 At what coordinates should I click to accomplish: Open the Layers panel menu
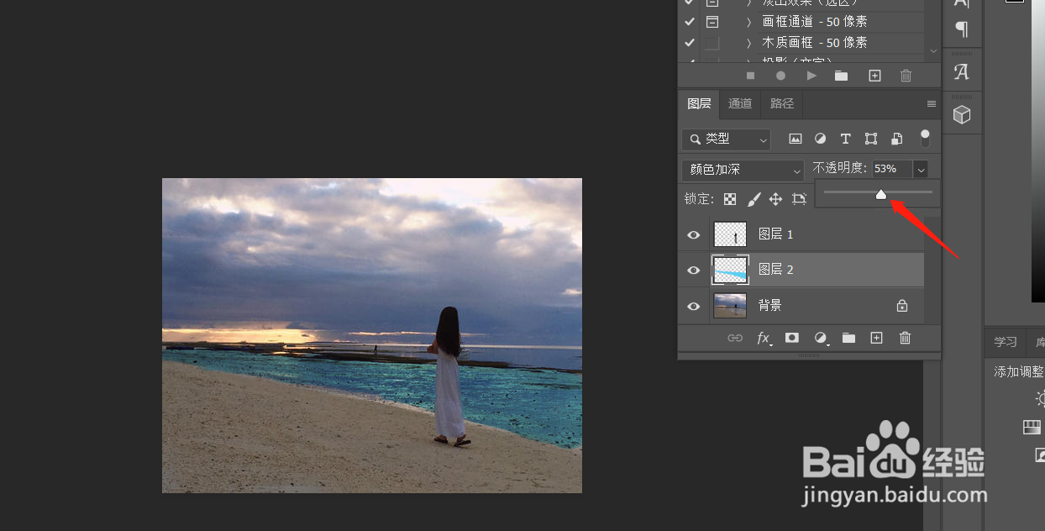pos(931,104)
